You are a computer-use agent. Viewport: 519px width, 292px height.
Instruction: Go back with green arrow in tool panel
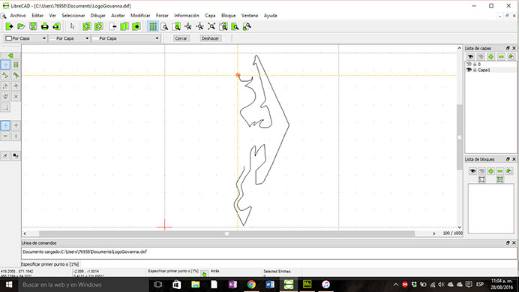(x=10, y=56)
